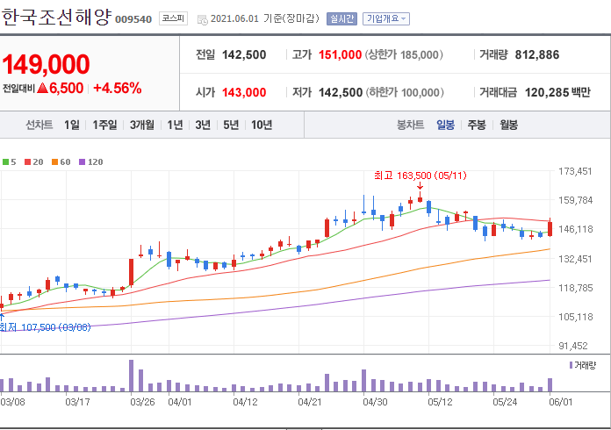611x430 pixels.
Task: Click the orange 60-day average legend swatch
Action: (54, 162)
